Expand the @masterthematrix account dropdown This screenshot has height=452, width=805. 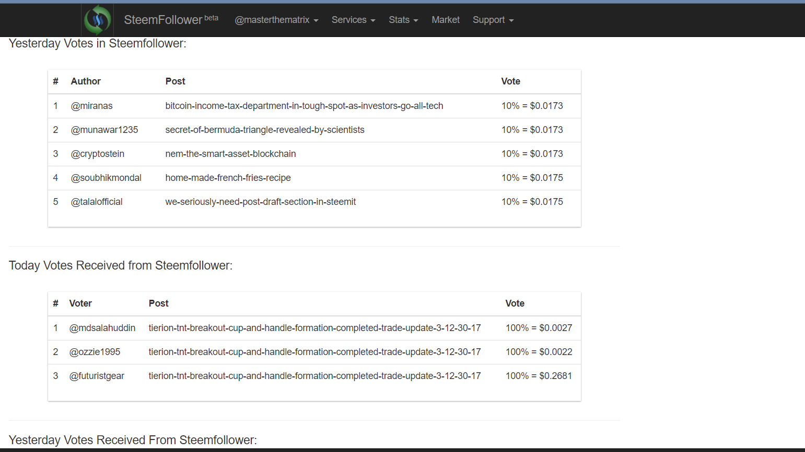coord(276,20)
